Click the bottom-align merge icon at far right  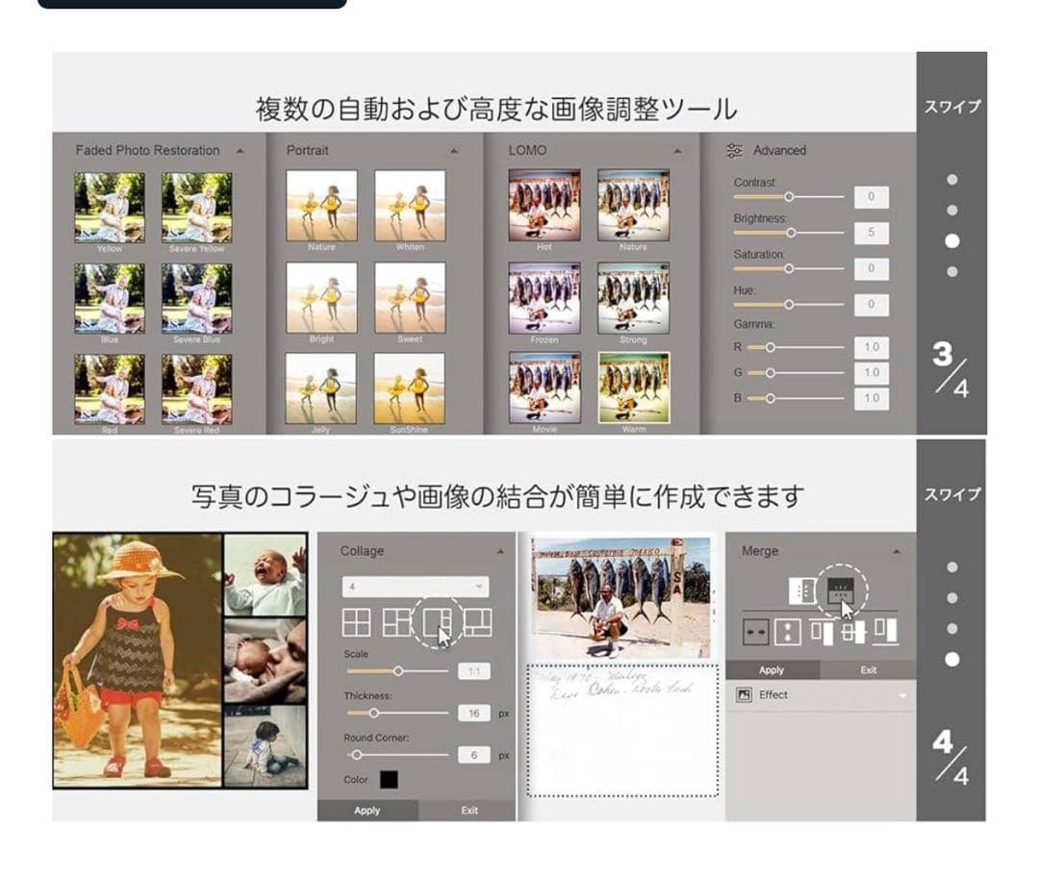click(x=886, y=631)
